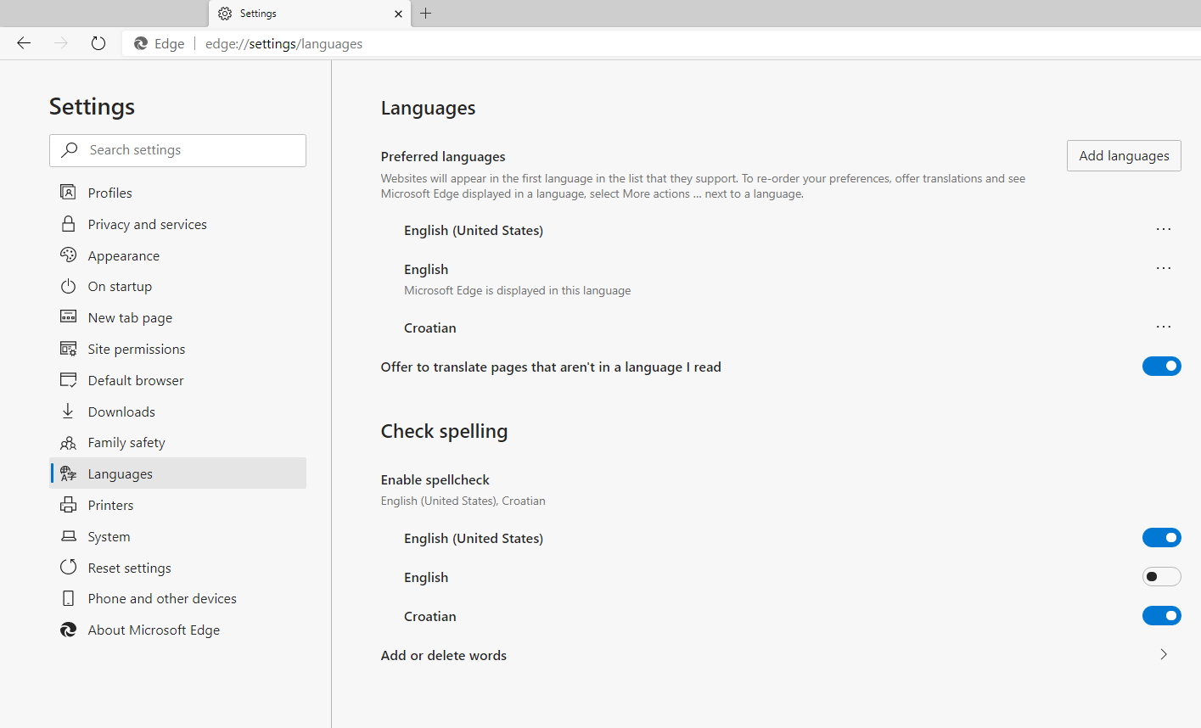Viewport: 1201px width, 728px height.
Task: Click the Settings tab gear icon
Action: tap(225, 14)
